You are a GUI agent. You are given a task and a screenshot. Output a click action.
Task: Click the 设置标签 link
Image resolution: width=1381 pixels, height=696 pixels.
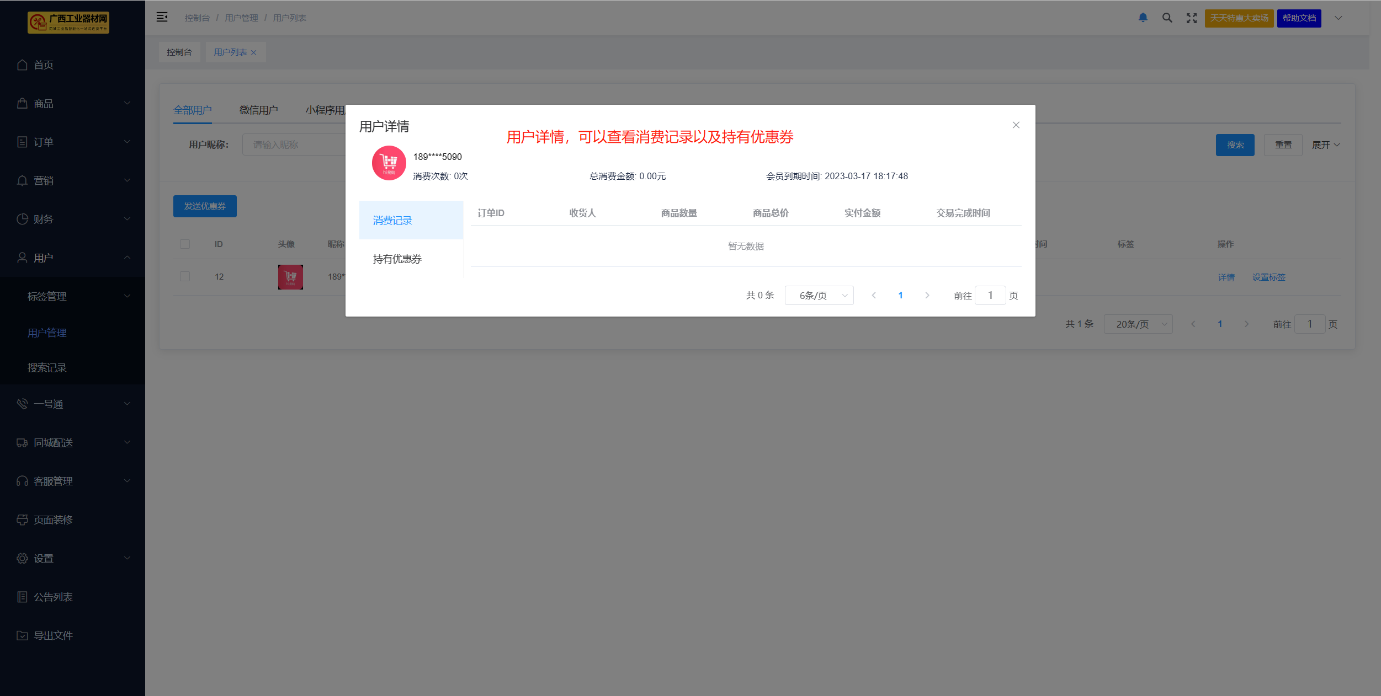click(x=1268, y=277)
